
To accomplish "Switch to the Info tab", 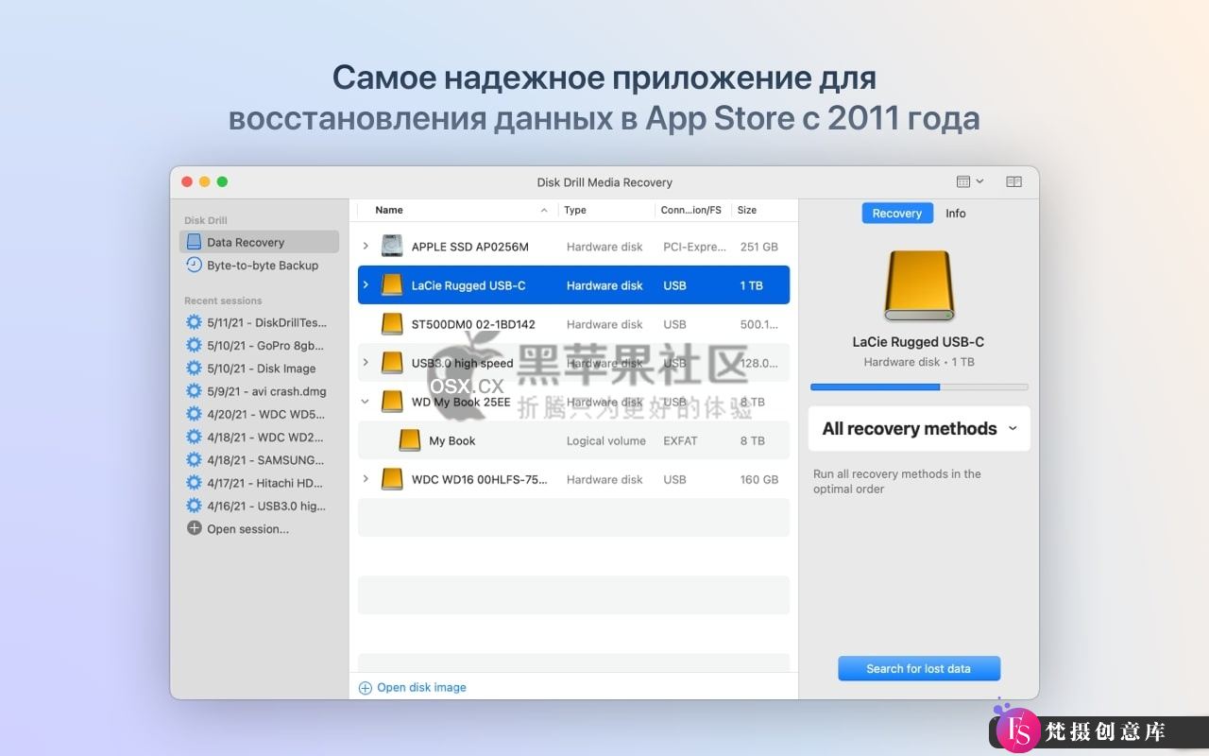I will point(956,213).
